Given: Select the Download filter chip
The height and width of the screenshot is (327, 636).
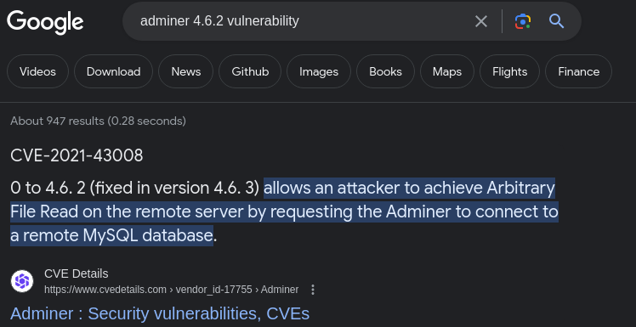Looking at the screenshot, I should point(114,71).
